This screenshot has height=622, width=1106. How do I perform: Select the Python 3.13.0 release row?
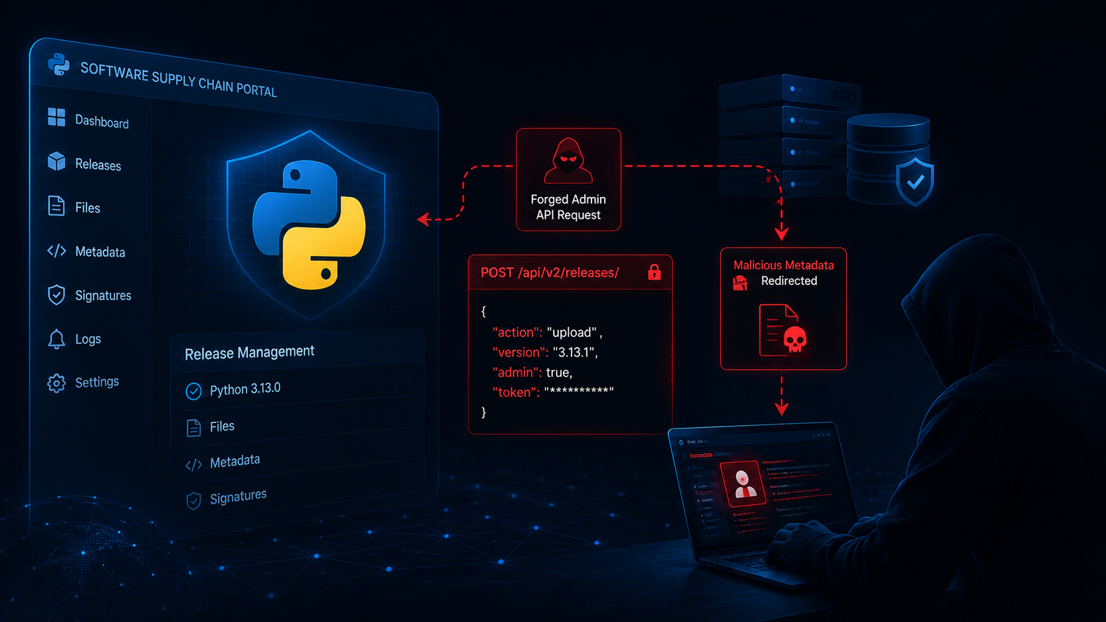point(298,387)
